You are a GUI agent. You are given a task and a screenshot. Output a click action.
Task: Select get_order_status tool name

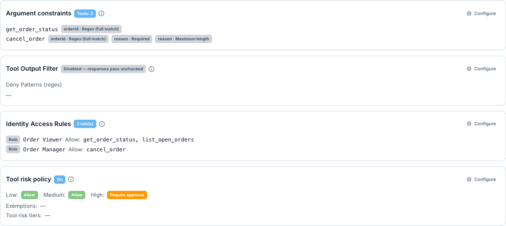[32, 29]
